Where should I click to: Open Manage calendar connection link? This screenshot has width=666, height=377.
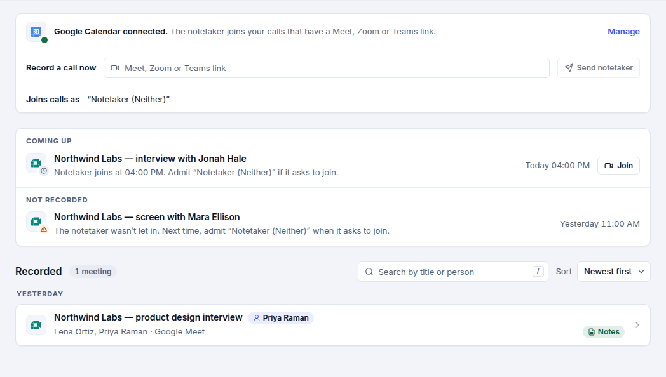[623, 31]
